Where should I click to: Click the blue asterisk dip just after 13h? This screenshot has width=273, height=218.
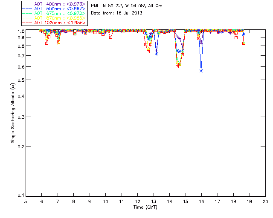(157, 54)
